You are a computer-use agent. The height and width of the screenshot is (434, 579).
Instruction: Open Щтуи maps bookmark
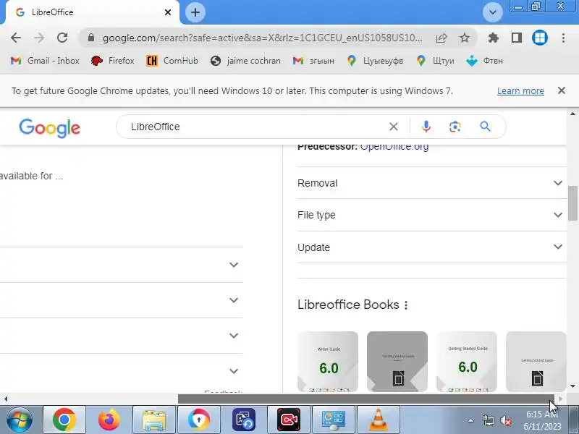click(436, 61)
